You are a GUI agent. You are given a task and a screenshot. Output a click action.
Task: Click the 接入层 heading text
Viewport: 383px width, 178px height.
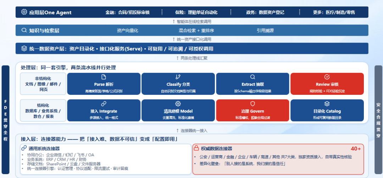(x=99, y=139)
